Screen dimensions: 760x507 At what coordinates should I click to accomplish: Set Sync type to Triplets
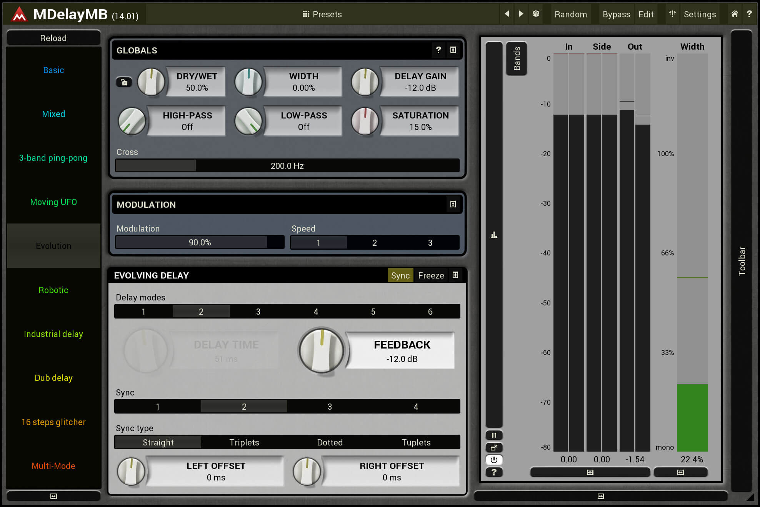(244, 442)
